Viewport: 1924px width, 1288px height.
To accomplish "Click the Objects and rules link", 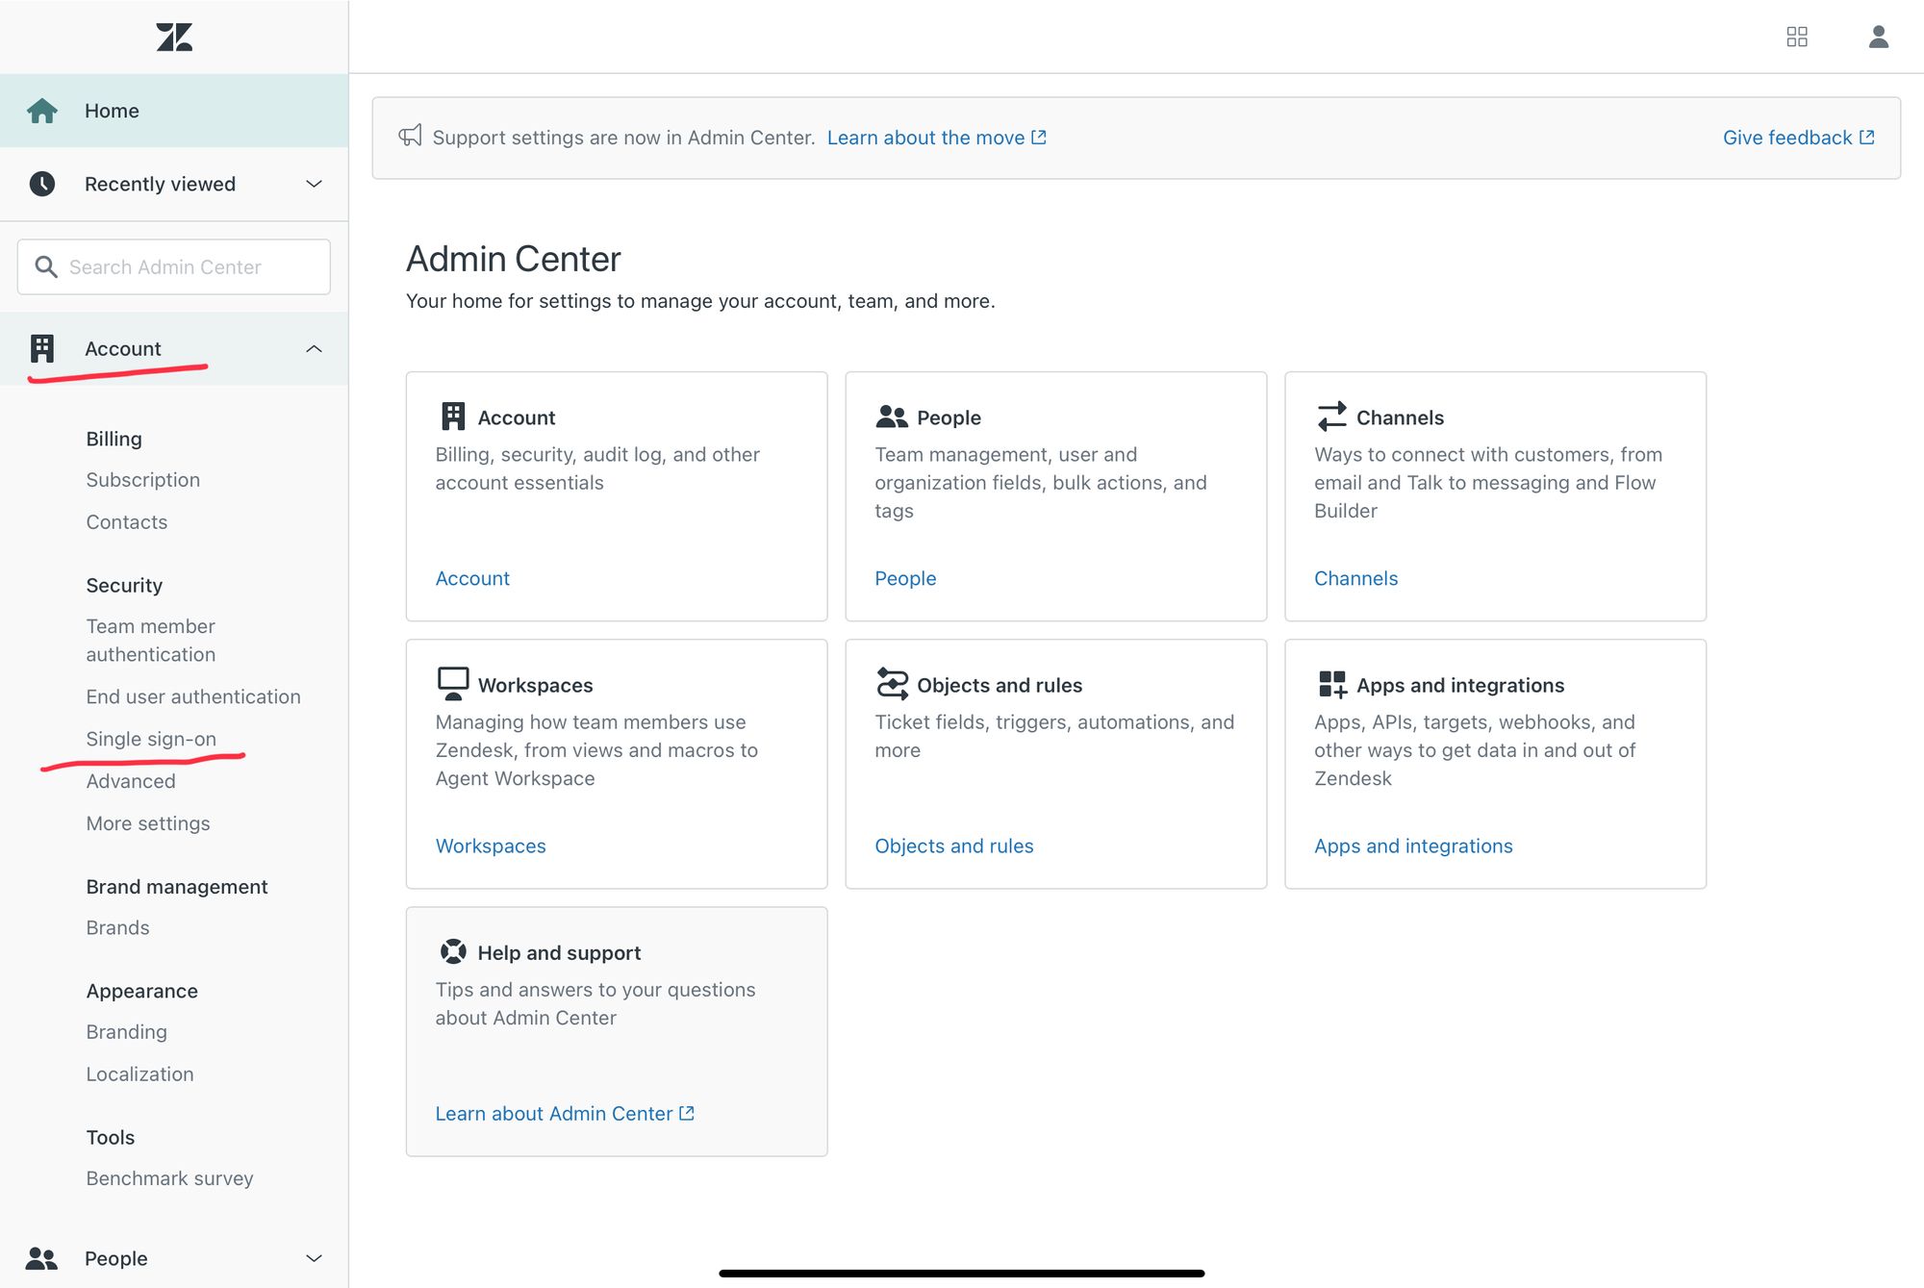I will [954, 846].
